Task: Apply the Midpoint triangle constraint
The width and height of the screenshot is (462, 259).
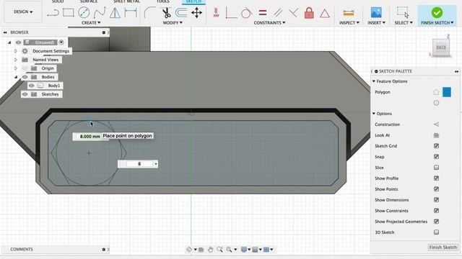Action: [x=325, y=13]
